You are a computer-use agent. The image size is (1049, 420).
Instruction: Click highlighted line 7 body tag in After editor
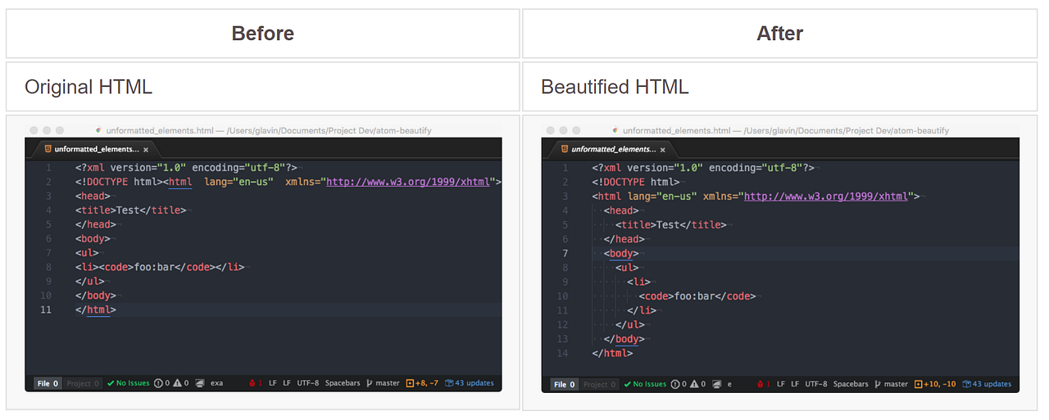click(621, 254)
